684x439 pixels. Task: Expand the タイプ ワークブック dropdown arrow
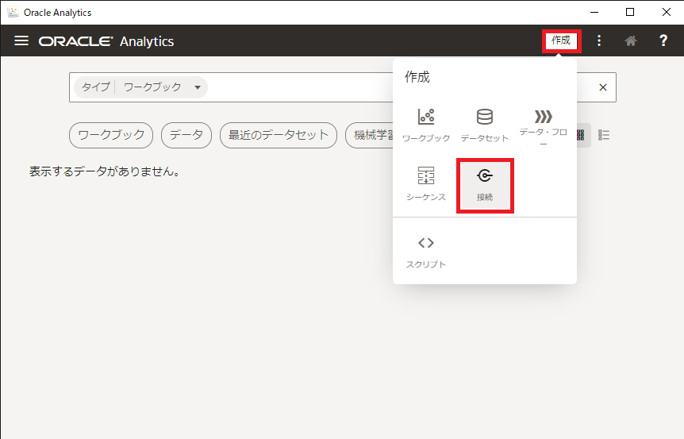198,87
